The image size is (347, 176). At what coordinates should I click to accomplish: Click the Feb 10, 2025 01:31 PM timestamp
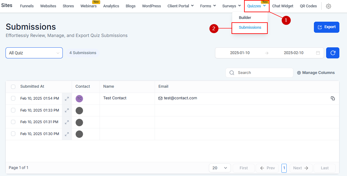pos(39,122)
